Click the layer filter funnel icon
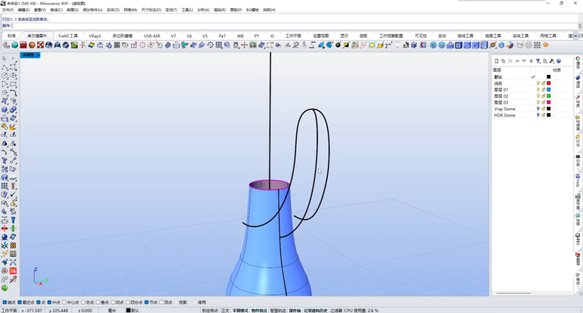 [x=538, y=61]
